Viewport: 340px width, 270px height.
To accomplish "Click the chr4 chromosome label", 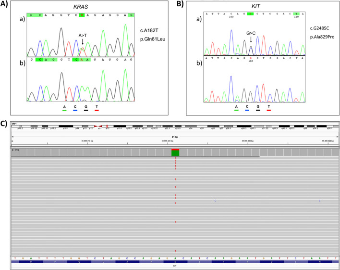I will (14, 124).
